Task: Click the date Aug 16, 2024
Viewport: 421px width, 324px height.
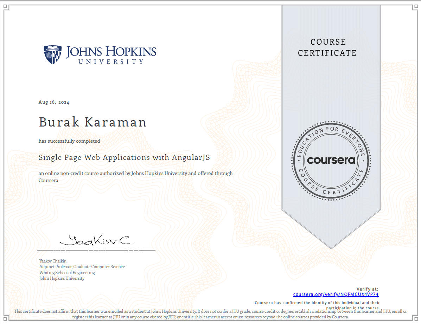Action: [54, 102]
